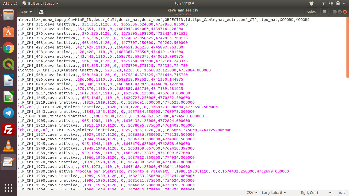Click the line containing P_CMI_1617

point(104,93)
